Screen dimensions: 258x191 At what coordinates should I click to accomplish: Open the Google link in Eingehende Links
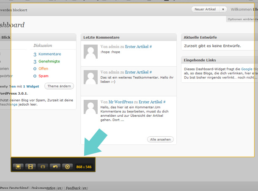tap(247, 69)
